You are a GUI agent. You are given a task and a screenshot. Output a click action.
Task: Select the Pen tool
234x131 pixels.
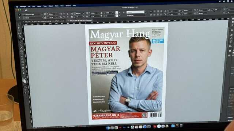(x=20, y=45)
